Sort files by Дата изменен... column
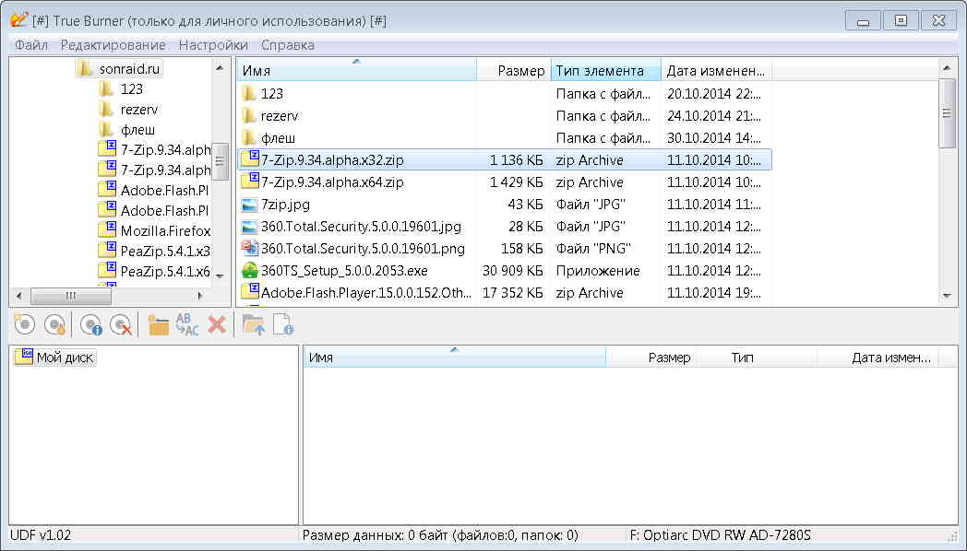967x551 pixels. point(716,70)
